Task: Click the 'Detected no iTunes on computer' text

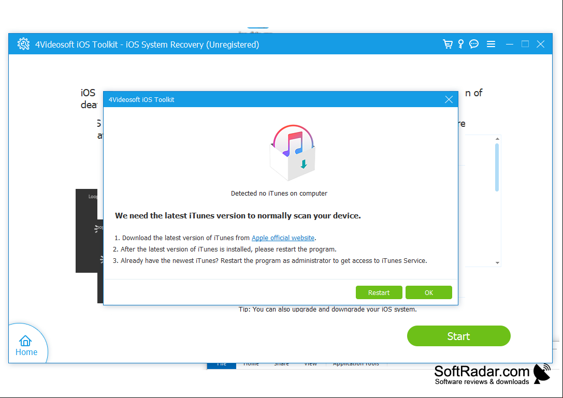Action: tap(279, 194)
